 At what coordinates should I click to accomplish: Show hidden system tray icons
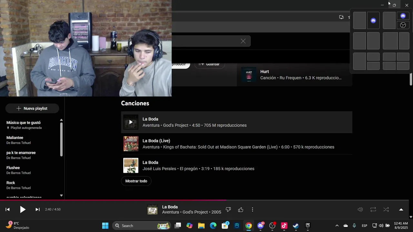pos(337,226)
